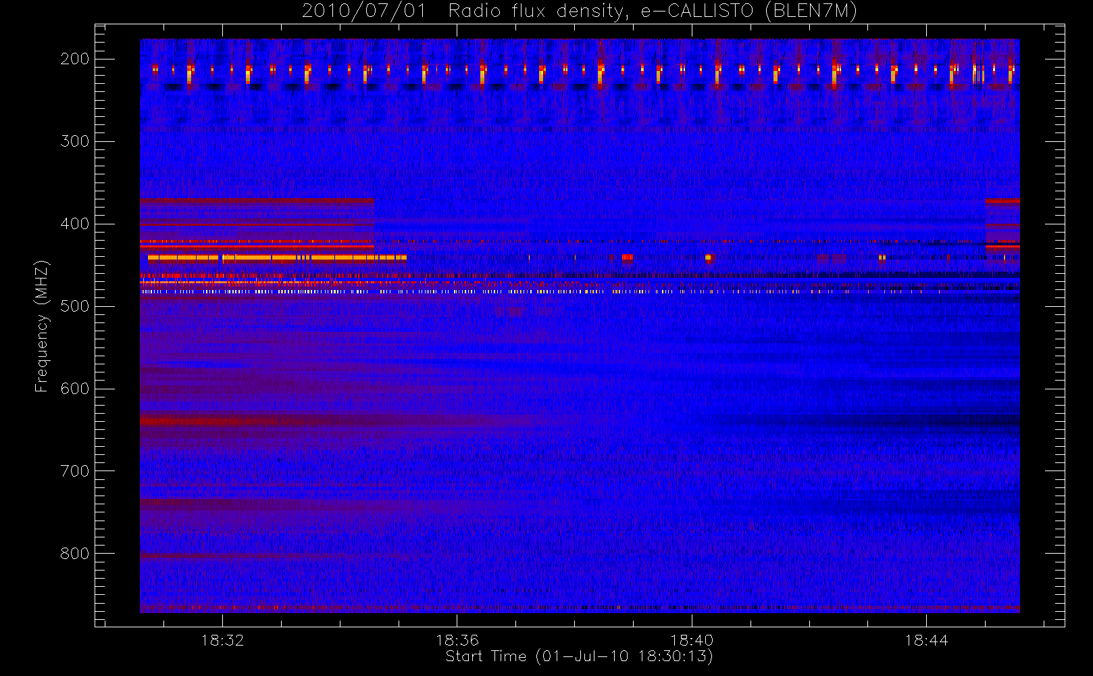Click the 18:32 time tick label
The width and height of the screenshot is (1093, 676).
coord(222,640)
